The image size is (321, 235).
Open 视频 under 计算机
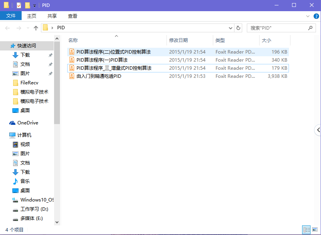click(25, 144)
